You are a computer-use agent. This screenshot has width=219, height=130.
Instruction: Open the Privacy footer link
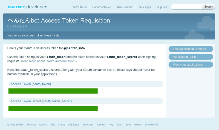point(138,125)
